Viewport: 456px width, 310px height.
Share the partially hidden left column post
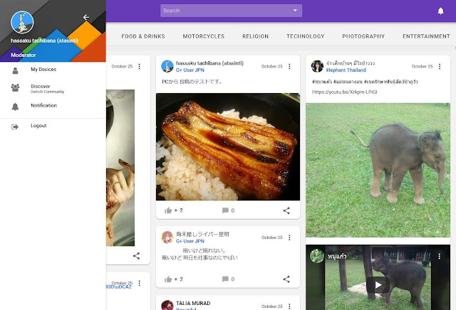click(x=136, y=256)
